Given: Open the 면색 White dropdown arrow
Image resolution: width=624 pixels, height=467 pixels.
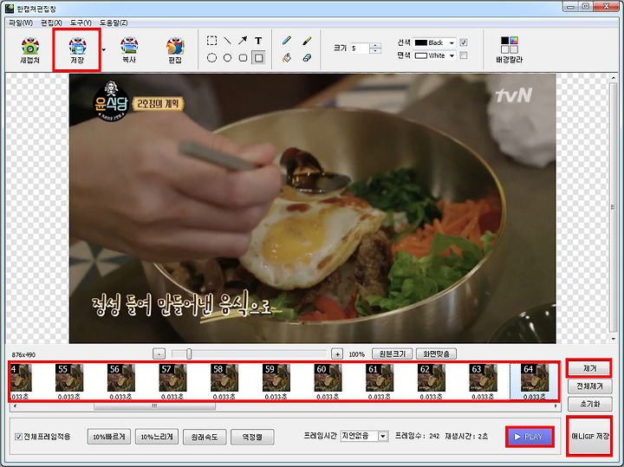Looking at the screenshot, I should (452, 55).
